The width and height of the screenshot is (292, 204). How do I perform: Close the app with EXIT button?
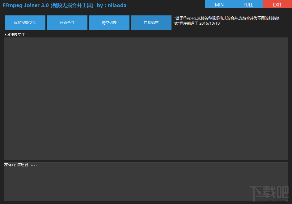(277, 4)
